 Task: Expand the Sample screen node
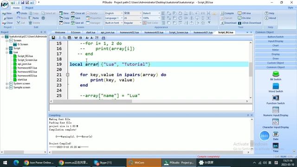click(6, 88)
